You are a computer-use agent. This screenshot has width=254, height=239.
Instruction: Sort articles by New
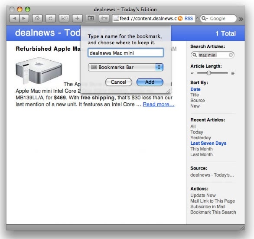[x=195, y=106]
